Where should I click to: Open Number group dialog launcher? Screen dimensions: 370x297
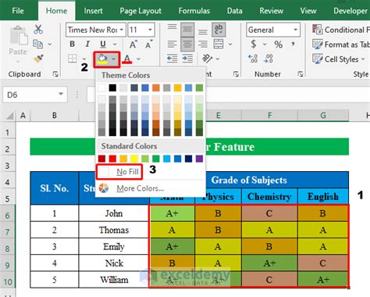pyautogui.click(x=301, y=74)
